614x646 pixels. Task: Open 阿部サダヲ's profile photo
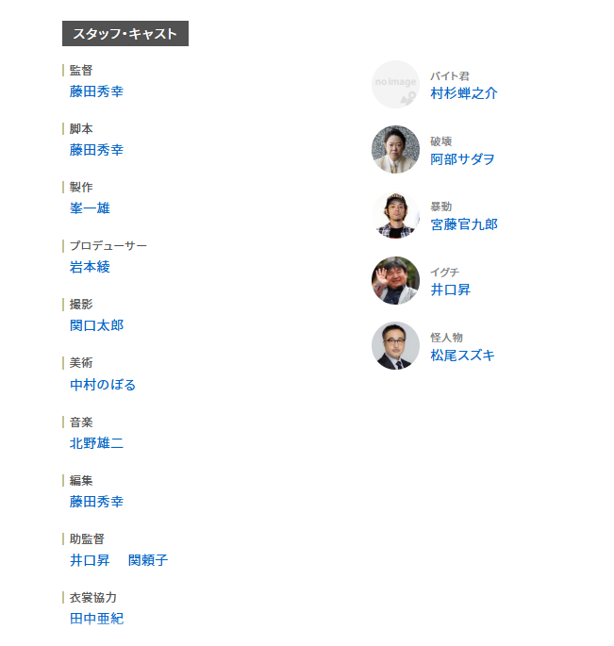coord(395,150)
